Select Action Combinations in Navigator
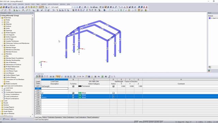Image resolution: width=218 pixels, height=123 pixels. [x=13, y=94]
